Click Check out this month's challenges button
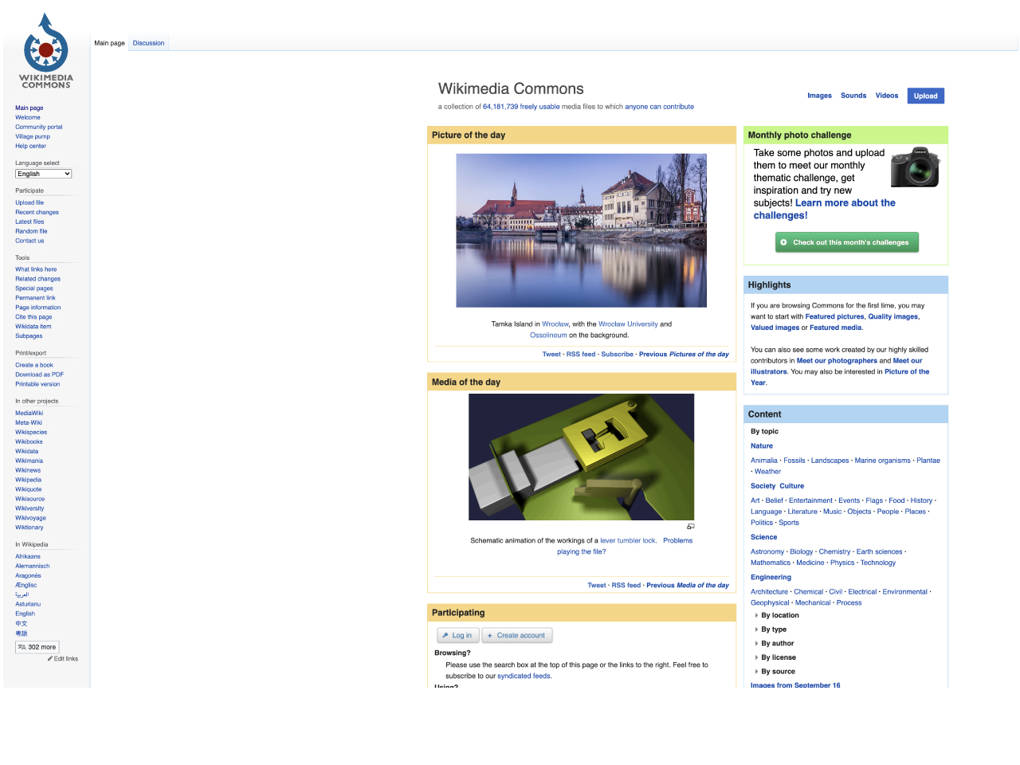 847,242
